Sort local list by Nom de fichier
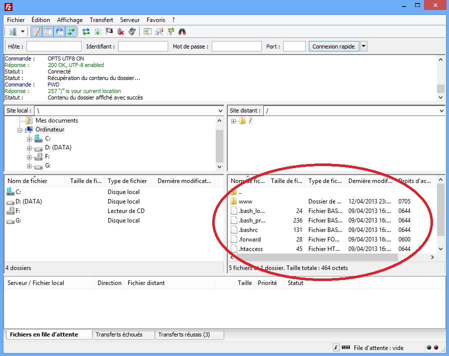449x356 pixels. (35, 180)
